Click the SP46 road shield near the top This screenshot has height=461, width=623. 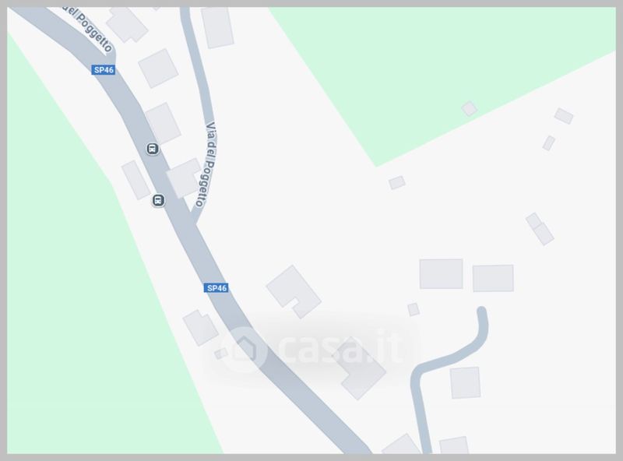pyautogui.click(x=104, y=70)
